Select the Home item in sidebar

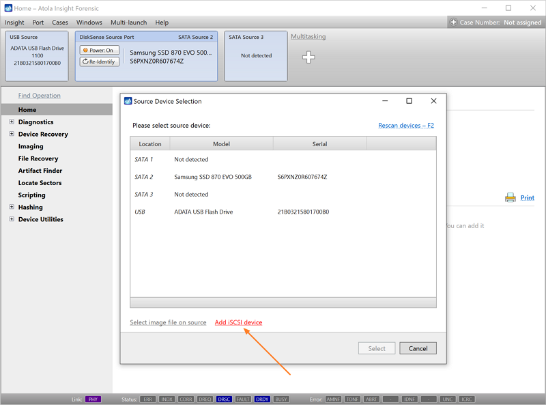57,109
